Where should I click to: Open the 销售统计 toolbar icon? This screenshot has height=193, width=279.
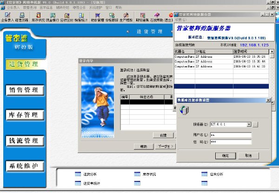click(x=81, y=17)
